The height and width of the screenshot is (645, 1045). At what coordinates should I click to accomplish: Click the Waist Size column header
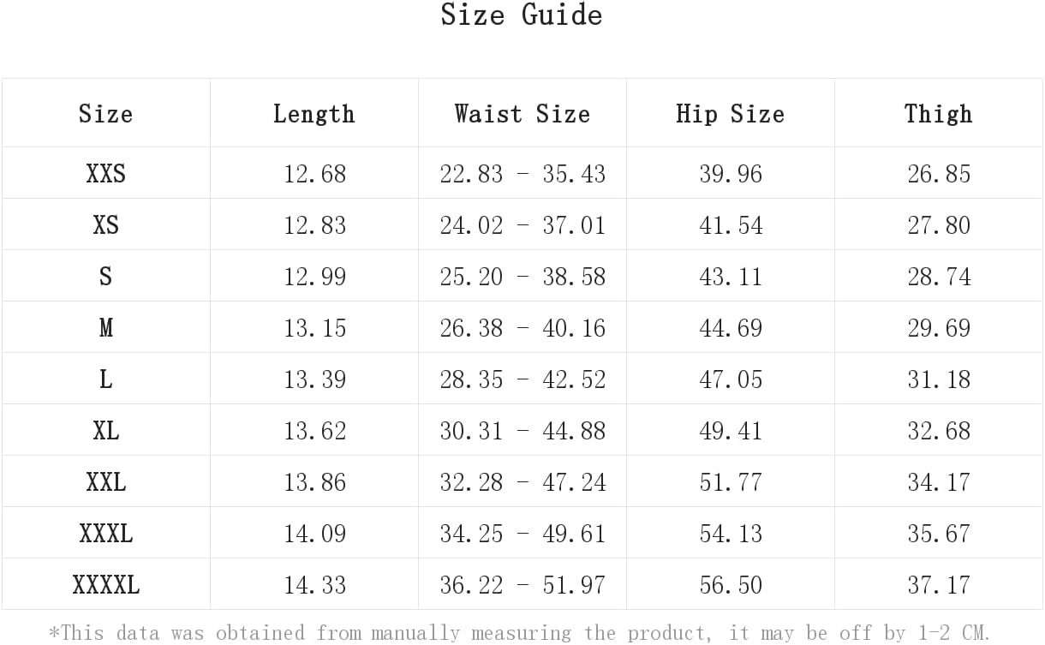coord(522,114)
